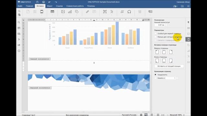
Task: Click the page break icon
Action: tap(35, 12)
